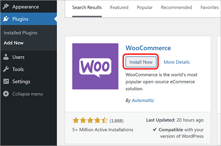Image resolution: width=221 pixels, height=146 pixels.
Task: Click the WooCommerce description text
Action: [x=161, y=82]
